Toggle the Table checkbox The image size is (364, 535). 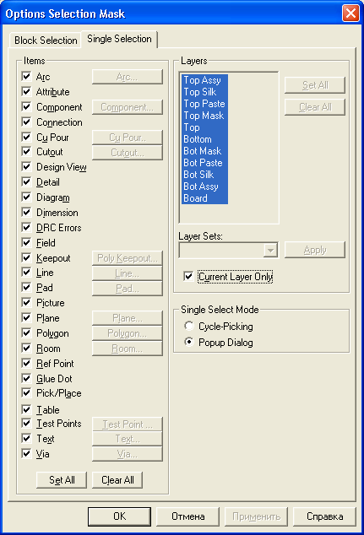tap(26, 409)
